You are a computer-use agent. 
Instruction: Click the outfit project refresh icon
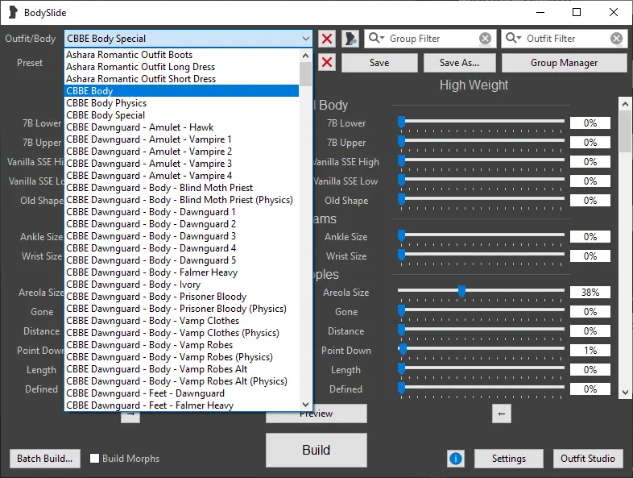click(x=350, y=39)
